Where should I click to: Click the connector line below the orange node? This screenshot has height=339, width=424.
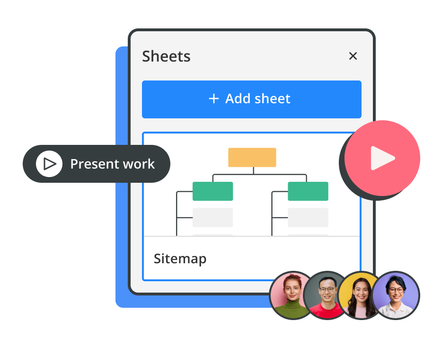[x=253, y=171]
